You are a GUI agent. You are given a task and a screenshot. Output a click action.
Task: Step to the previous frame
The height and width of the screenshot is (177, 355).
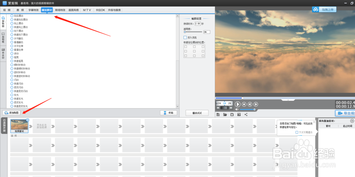(x=250, y=104)
